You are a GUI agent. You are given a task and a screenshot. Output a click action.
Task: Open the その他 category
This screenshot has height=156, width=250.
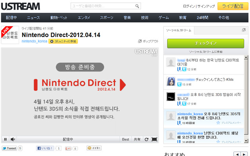[223, 18]
